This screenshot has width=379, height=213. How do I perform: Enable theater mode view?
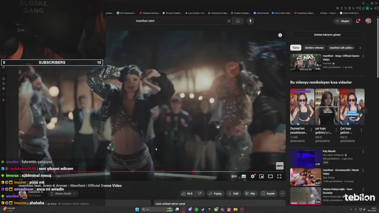pyautogui.click(x=270, y=176)
